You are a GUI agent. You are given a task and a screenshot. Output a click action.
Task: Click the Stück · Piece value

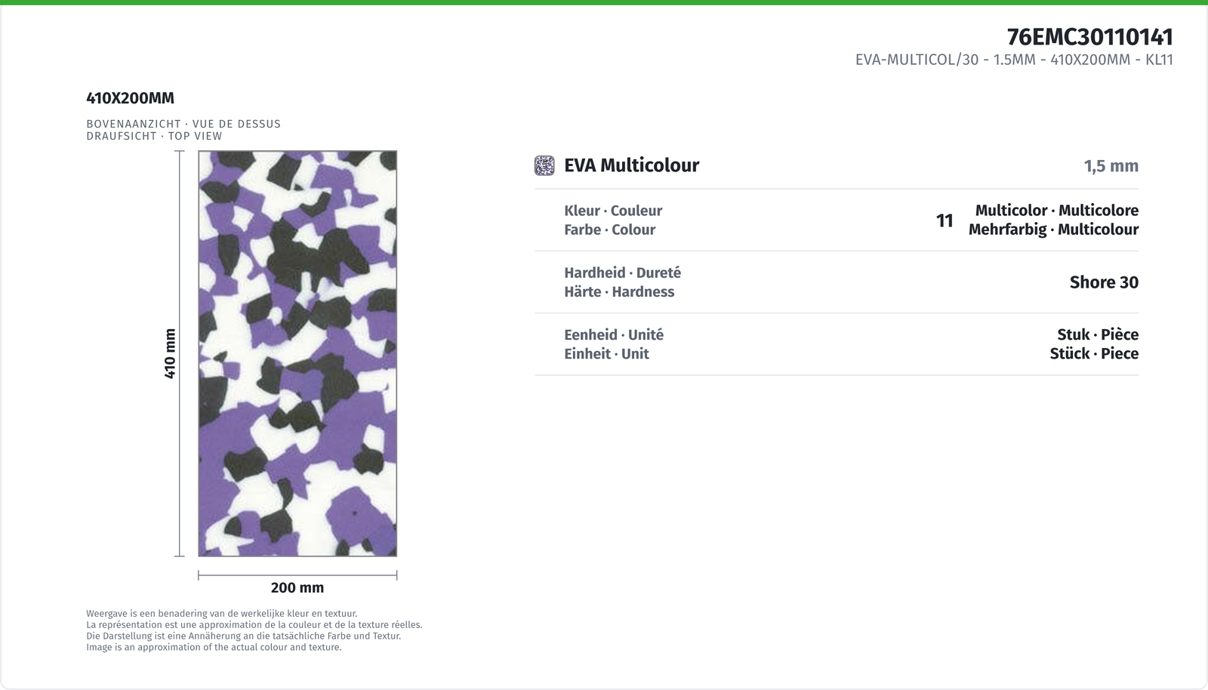pos(1094,353)
